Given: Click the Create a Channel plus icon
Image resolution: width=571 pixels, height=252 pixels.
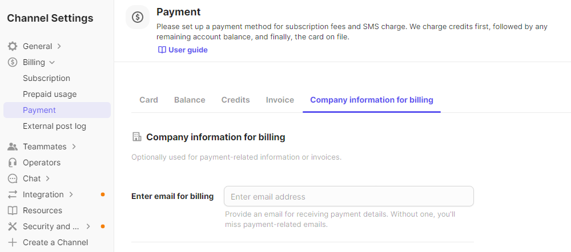Looking at the screenshot, I should [x=13, y=242].
